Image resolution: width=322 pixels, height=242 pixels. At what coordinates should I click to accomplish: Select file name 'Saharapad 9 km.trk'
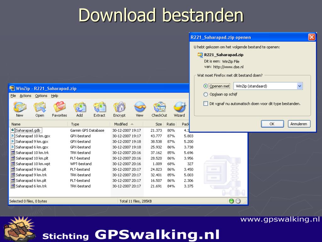click(31, 175)
